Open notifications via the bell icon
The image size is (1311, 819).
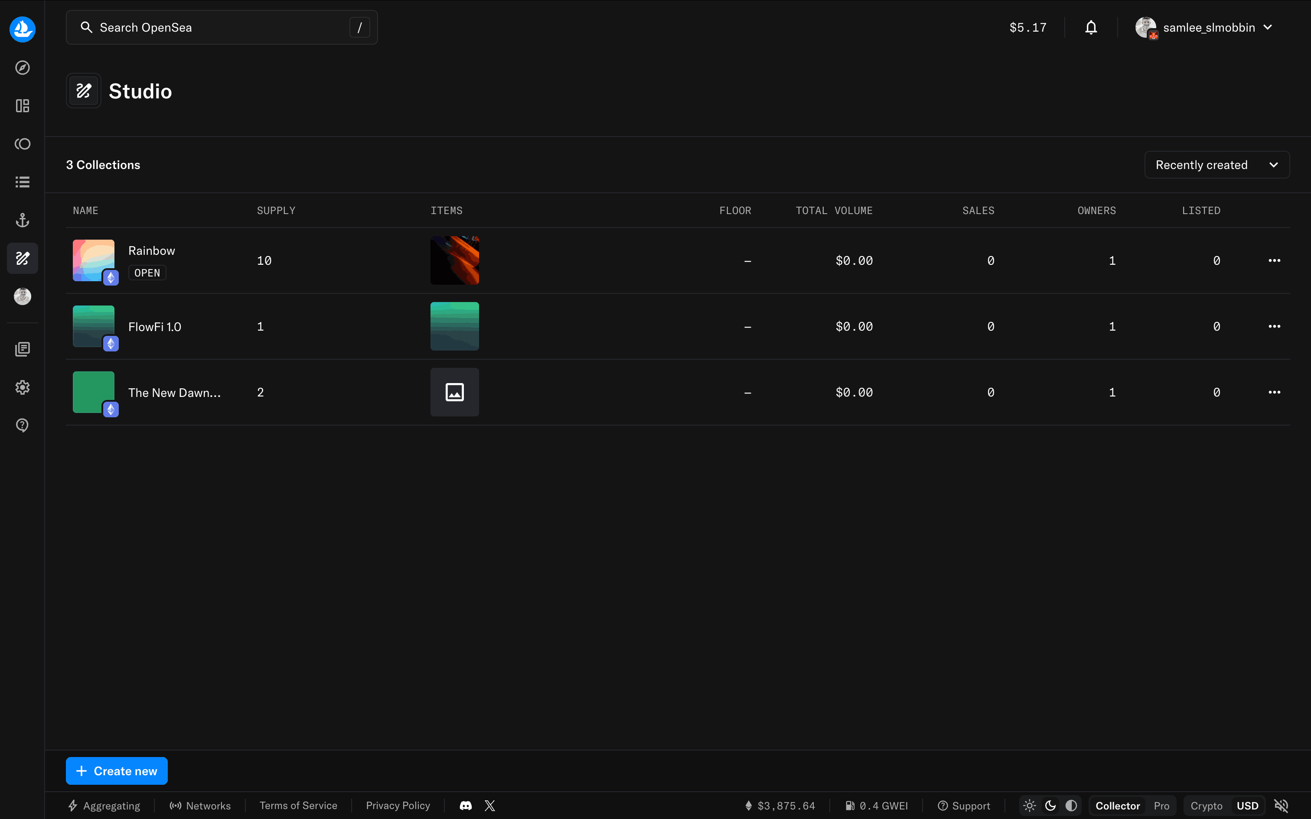click(x=1090, y=27)
